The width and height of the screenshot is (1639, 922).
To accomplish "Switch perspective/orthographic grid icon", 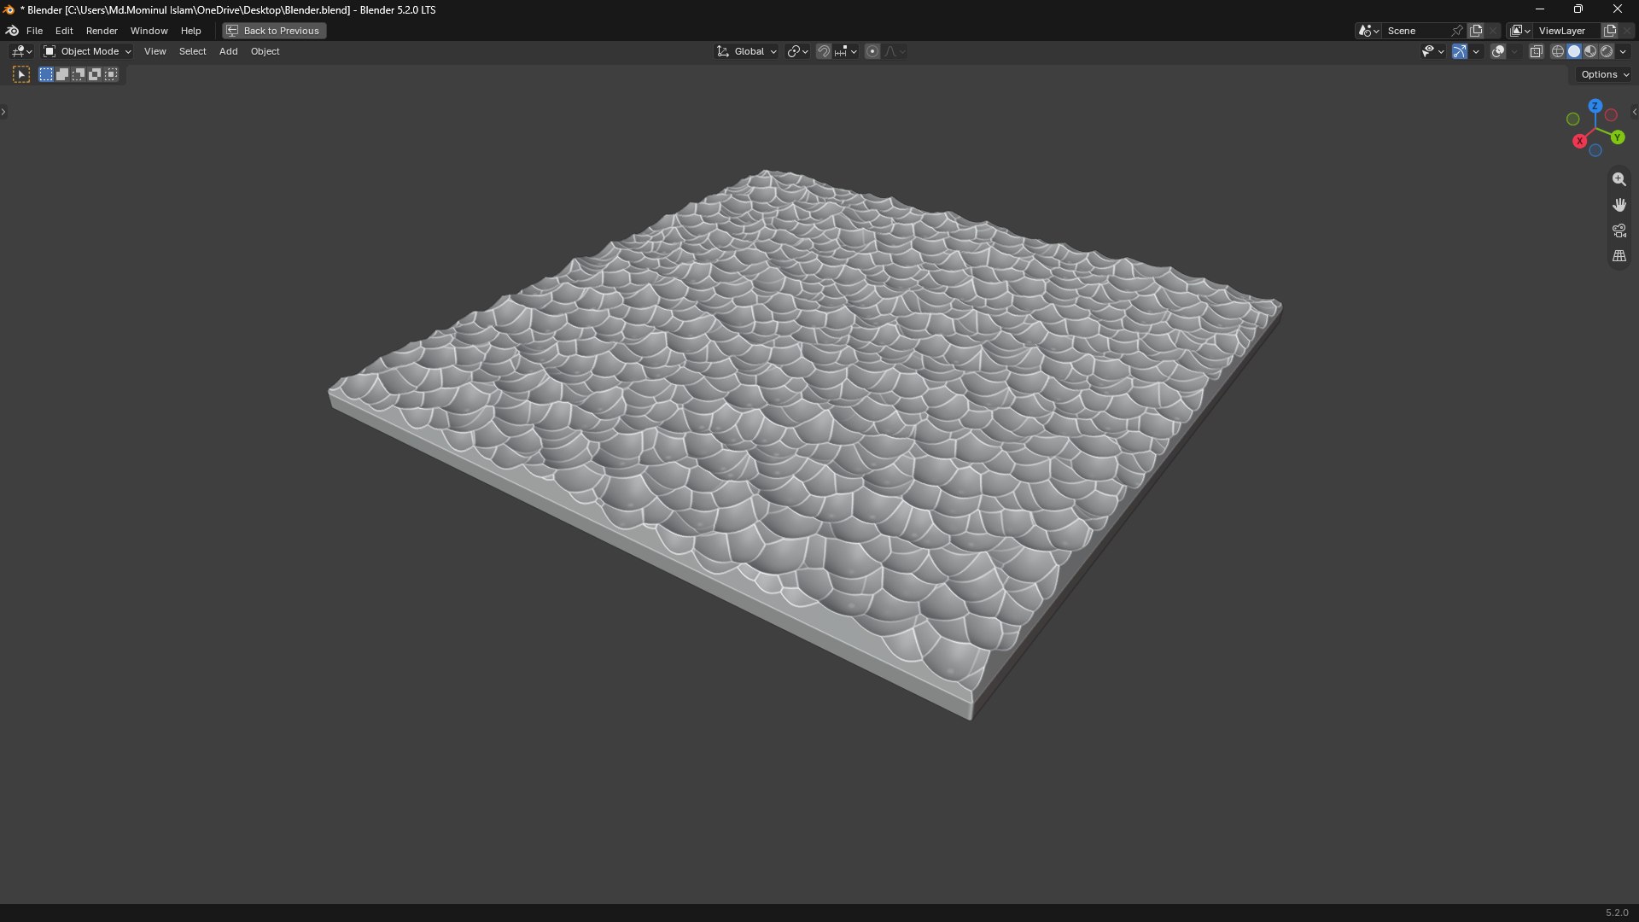I will [x=1619, y=256].
